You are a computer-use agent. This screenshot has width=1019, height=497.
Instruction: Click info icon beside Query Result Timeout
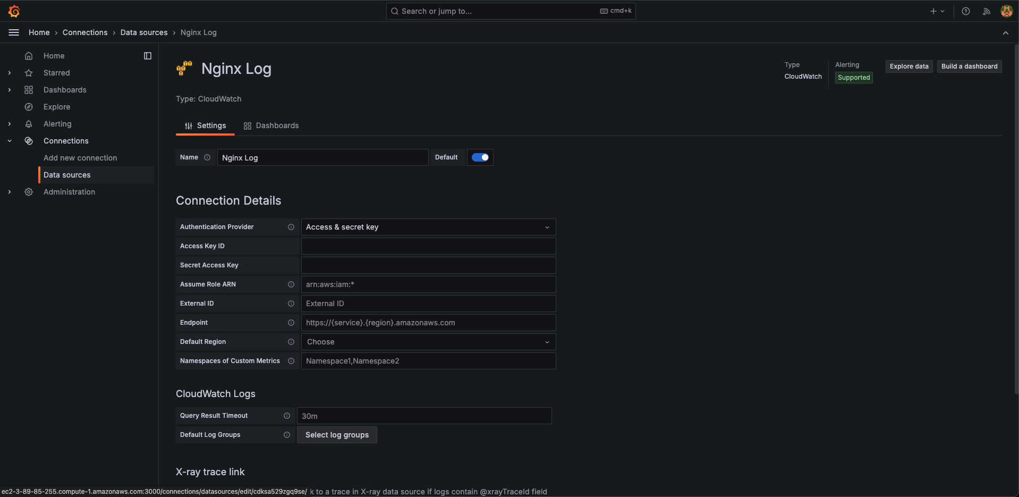287,416
